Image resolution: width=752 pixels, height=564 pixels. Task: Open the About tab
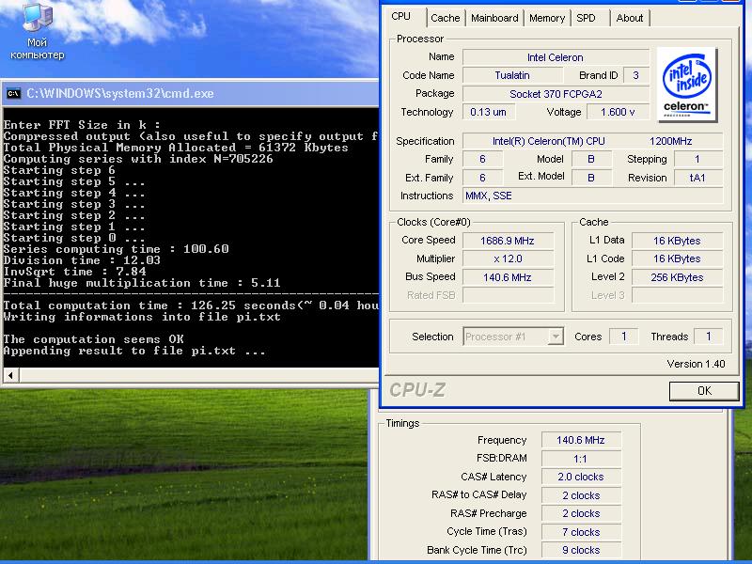coord(629,18)
